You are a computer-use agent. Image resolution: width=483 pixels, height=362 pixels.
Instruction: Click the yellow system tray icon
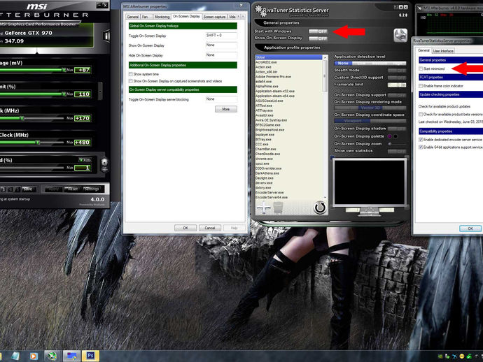pos(461,356)
